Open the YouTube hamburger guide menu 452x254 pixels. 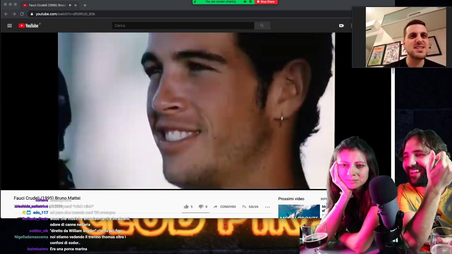pos(10,25)
